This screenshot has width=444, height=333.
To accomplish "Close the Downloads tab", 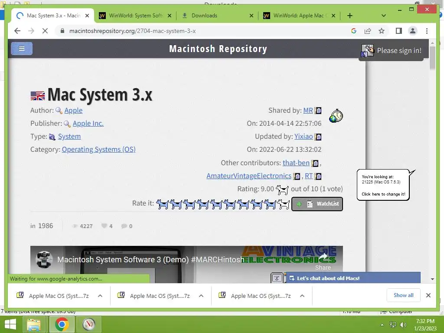I will click(x=251, y=16).
